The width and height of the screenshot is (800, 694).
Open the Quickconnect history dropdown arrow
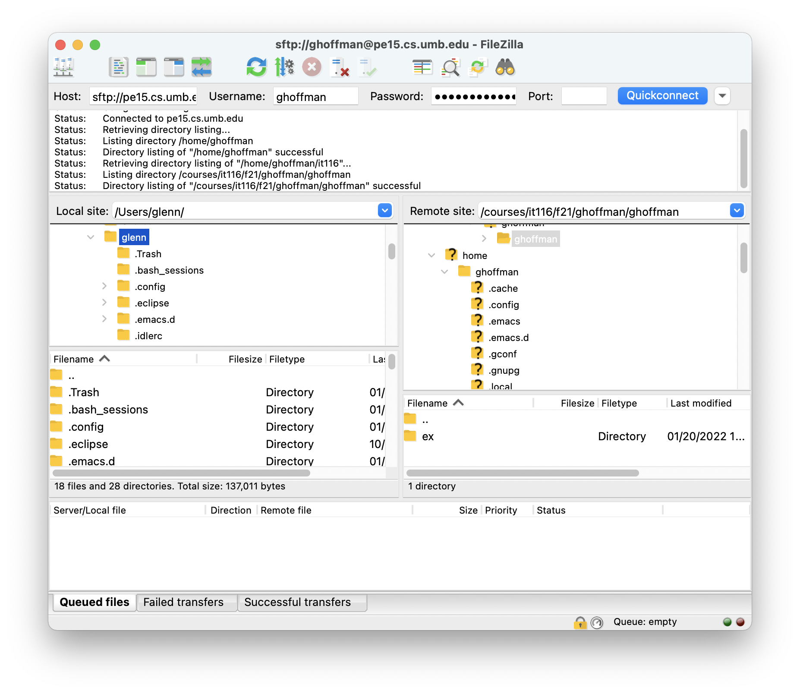[722, 96]
